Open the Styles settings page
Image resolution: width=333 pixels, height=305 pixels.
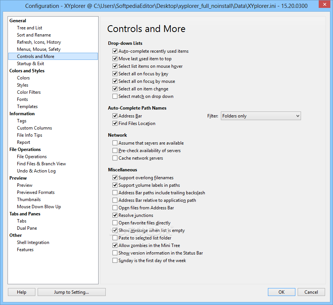coord(23,85)
